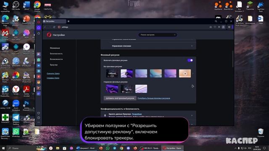This screenshot has width=269, height=151.
Task: Open the Основные settings section
Action: point(55,48)
